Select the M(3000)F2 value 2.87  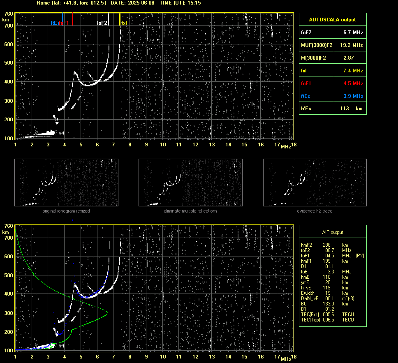coord(349,58)
